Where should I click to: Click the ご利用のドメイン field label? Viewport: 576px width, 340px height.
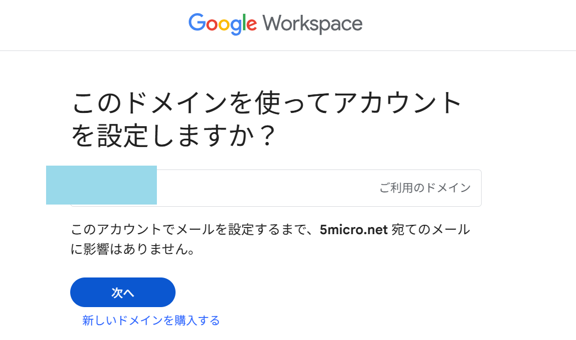pyautogui.click(x=425, y=188)
